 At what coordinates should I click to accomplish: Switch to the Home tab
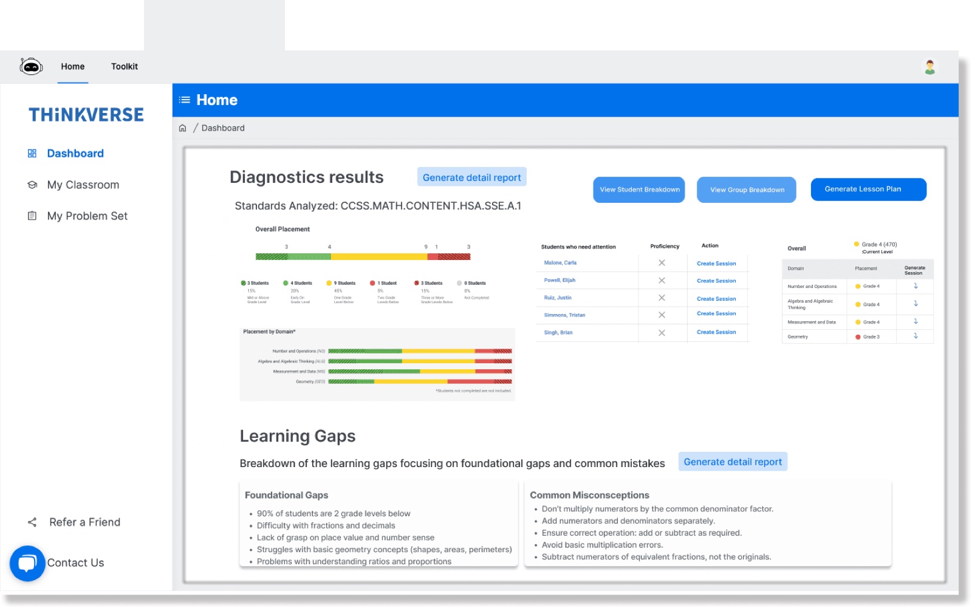73,67
